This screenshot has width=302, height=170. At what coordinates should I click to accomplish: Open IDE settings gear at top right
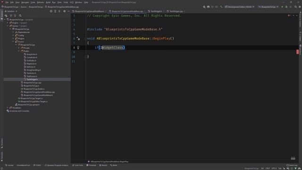tap(300, 7)
